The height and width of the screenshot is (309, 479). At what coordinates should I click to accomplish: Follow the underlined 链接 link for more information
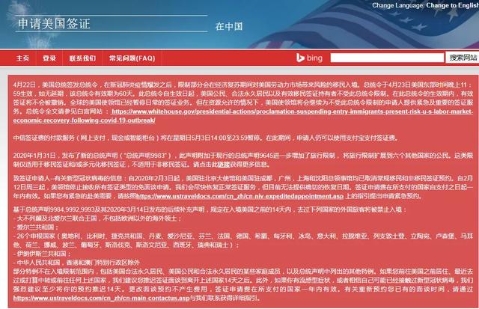224,165
